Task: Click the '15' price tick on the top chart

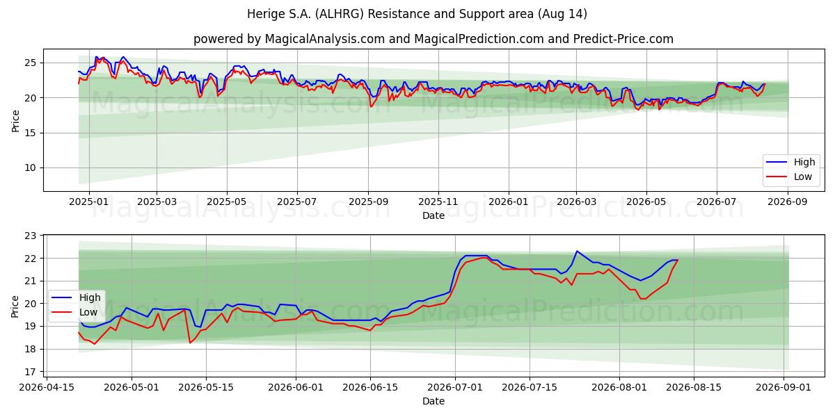Action: [31, 133]
